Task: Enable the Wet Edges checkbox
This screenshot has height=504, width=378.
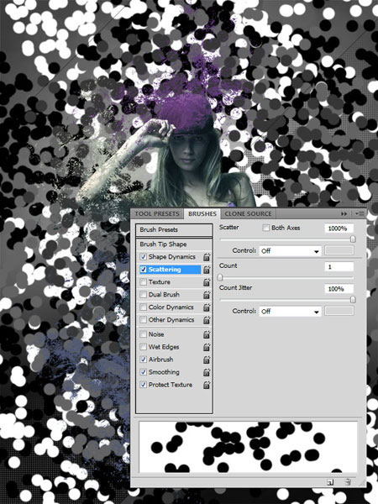Action: click(x=144, y=347)
